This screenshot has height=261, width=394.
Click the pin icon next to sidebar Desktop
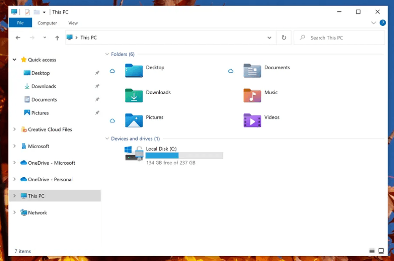(x=97, y=73)
